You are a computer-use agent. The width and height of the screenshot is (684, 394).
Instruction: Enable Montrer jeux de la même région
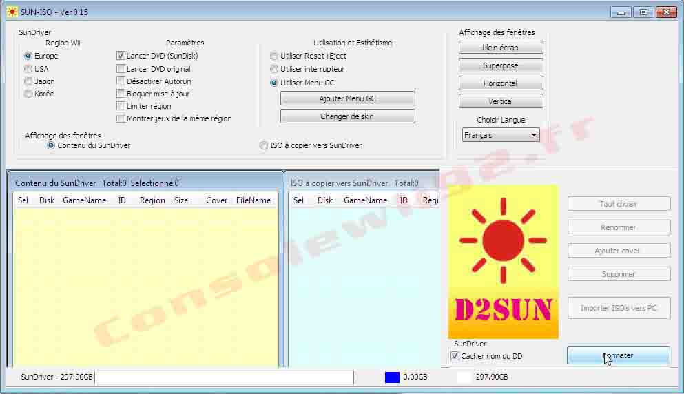point(121,118)
